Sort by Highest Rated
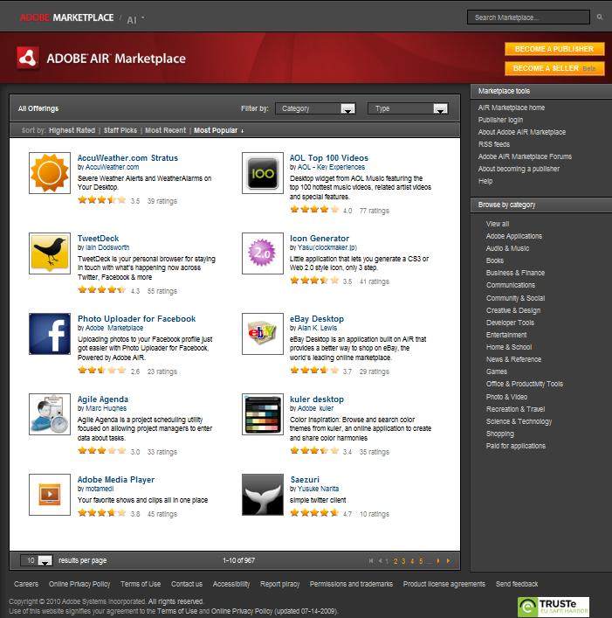612x618 pixels. point(72,130)
